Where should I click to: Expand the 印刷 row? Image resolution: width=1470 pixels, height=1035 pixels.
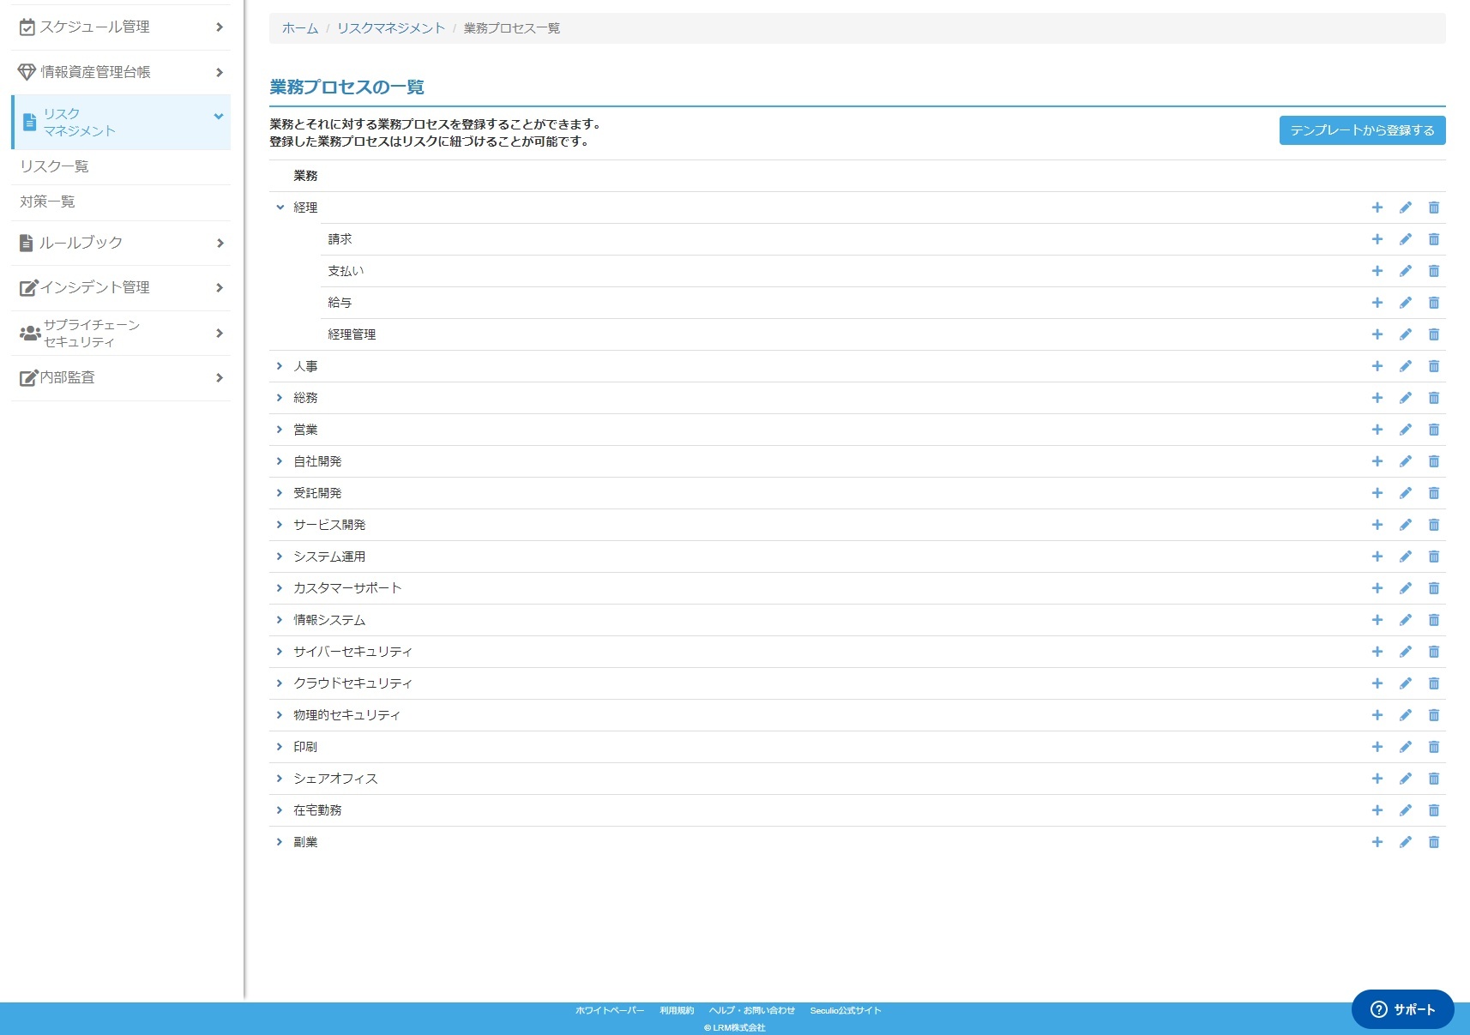coord(280,747)
